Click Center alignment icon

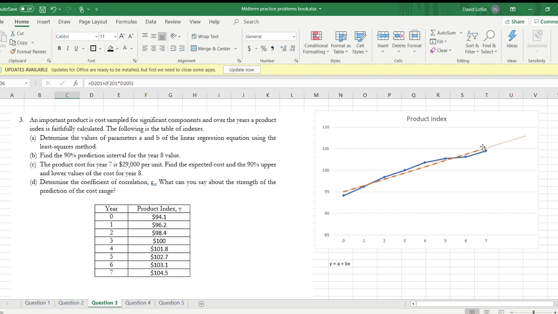pos(153,48)
